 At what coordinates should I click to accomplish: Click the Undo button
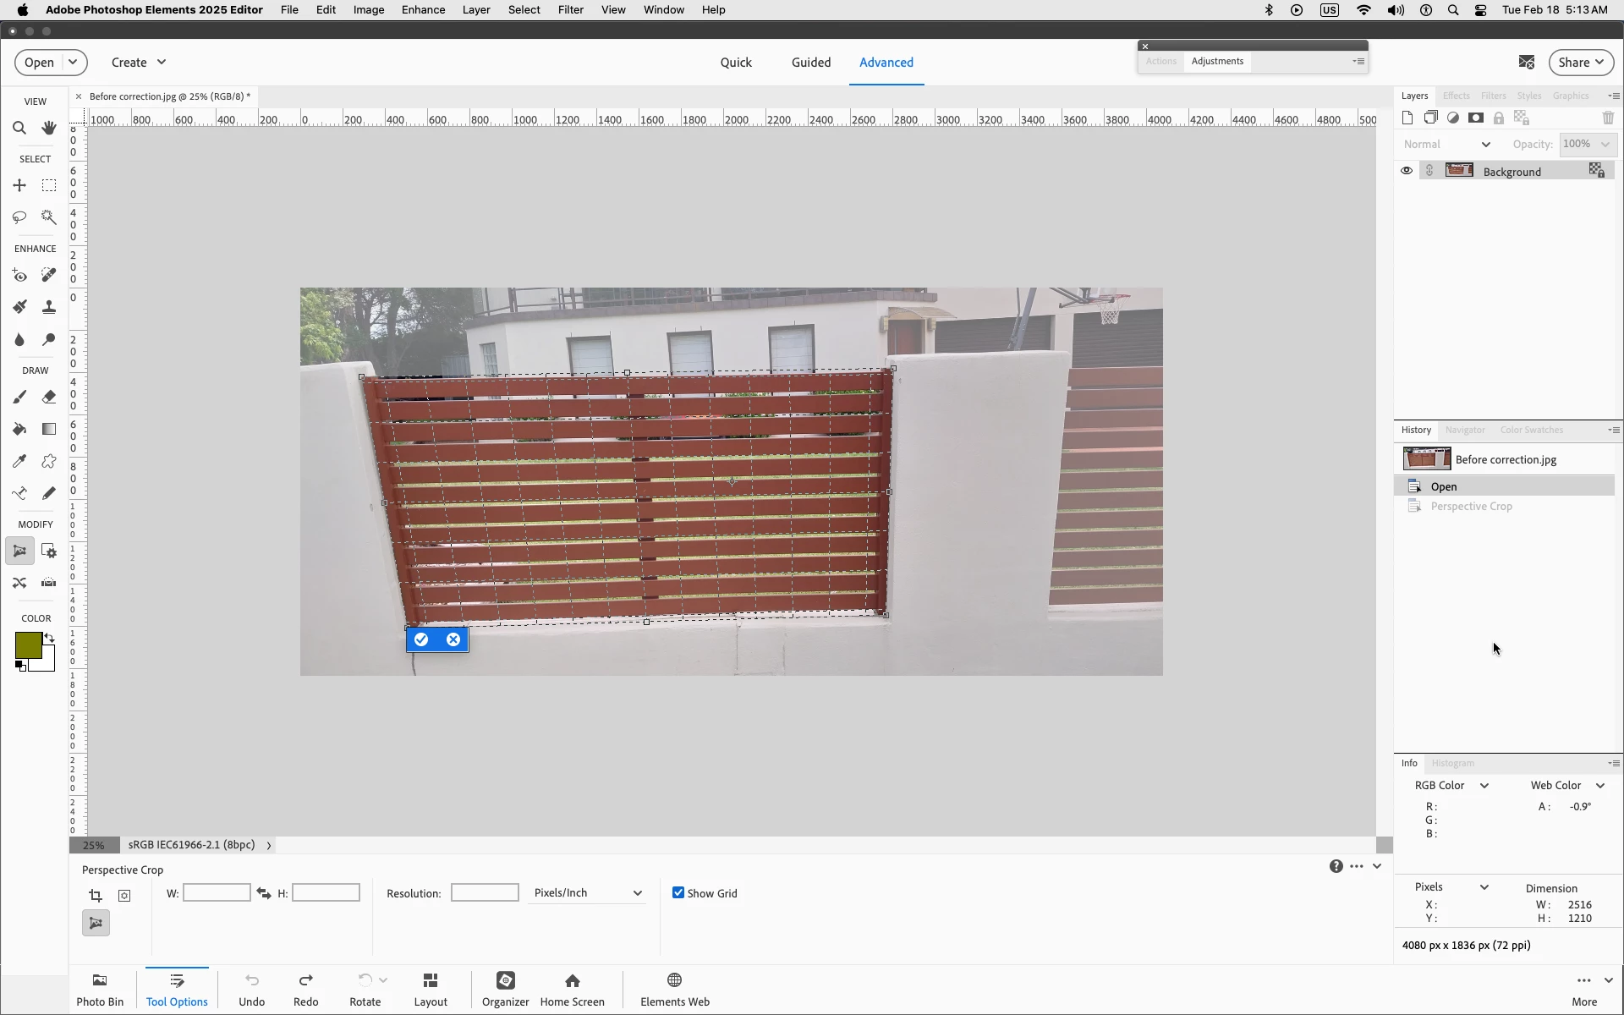click(251, 989)
